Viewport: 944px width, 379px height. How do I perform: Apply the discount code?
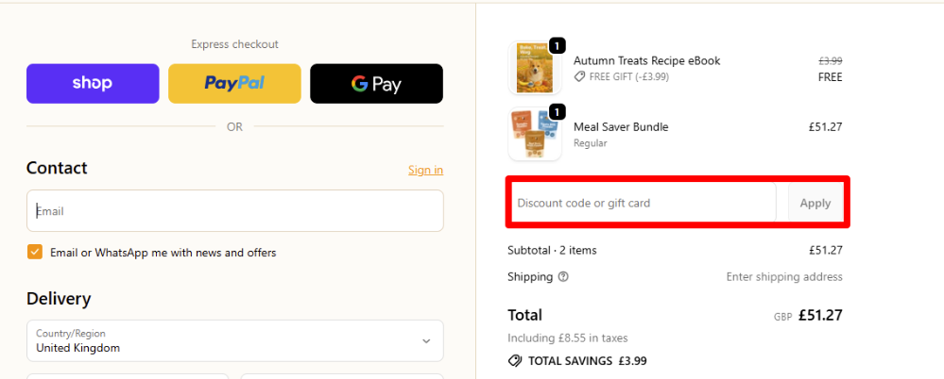(x=815, y=203)
